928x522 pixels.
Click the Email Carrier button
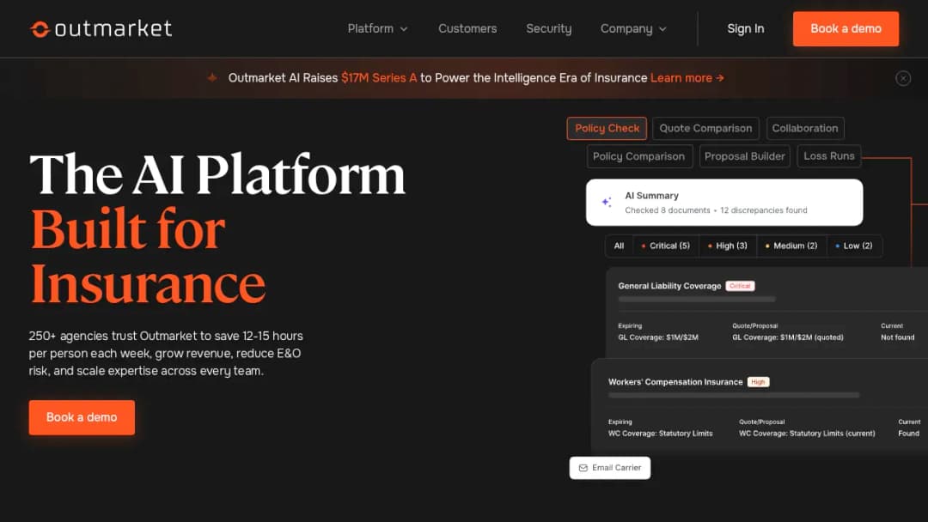pyautogui.click(x=609, y=468)
